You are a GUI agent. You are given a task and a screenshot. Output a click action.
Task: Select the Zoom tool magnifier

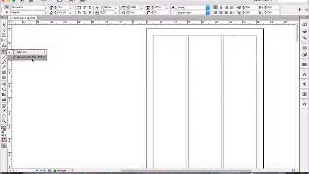4,121
